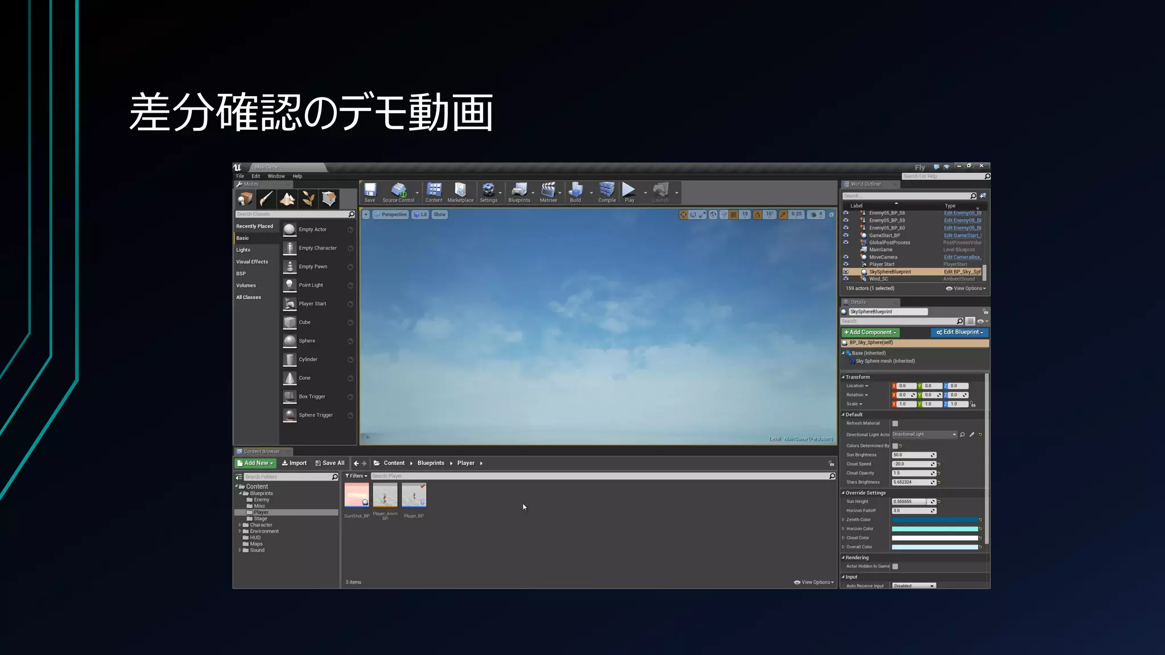
Task: Collapse the Transform section
Action: 843,377
